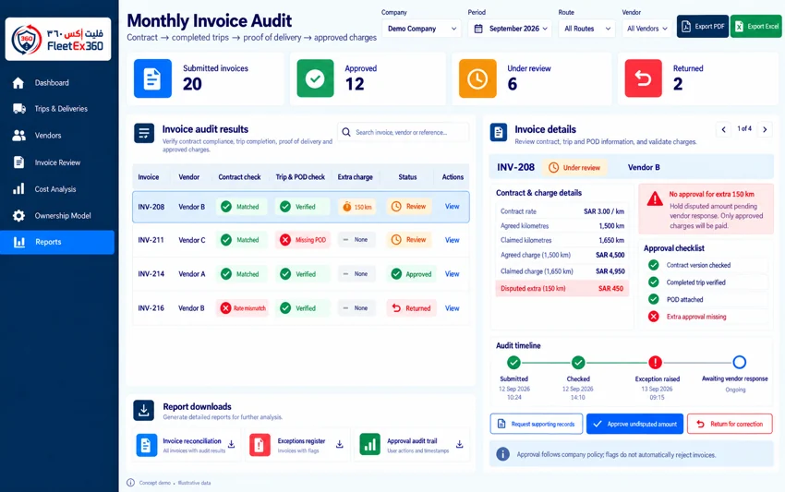
Task: Click the Export Excel button
Action: tap(756, 27)
